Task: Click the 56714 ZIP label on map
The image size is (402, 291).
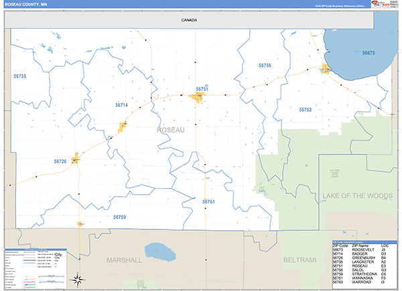Action: click(x=121, y=105)
